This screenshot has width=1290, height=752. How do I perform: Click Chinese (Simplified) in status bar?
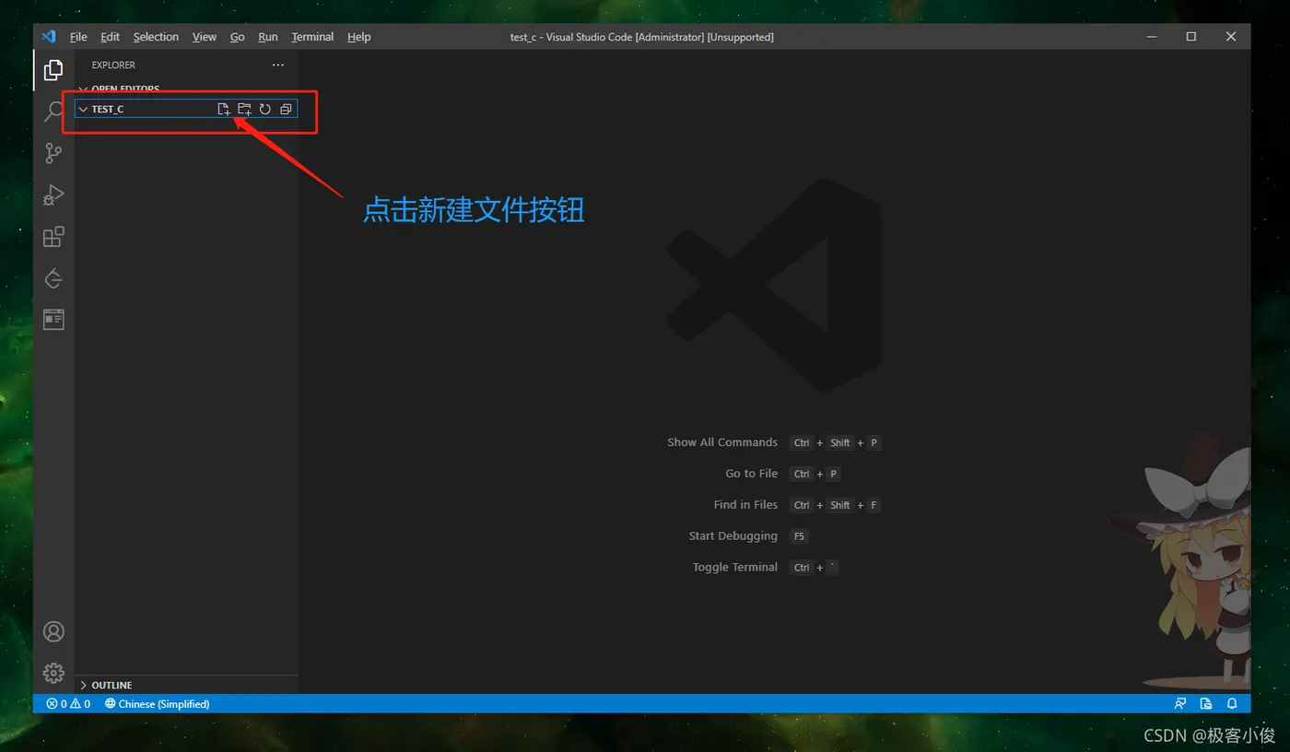158,704
